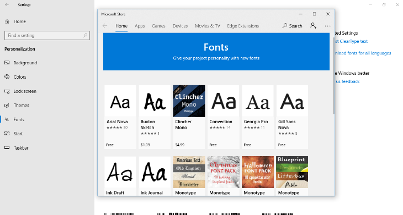403x215 pixels.
Task: Click the Search label in Store toolbar
Action: click(x=295, y=26)
